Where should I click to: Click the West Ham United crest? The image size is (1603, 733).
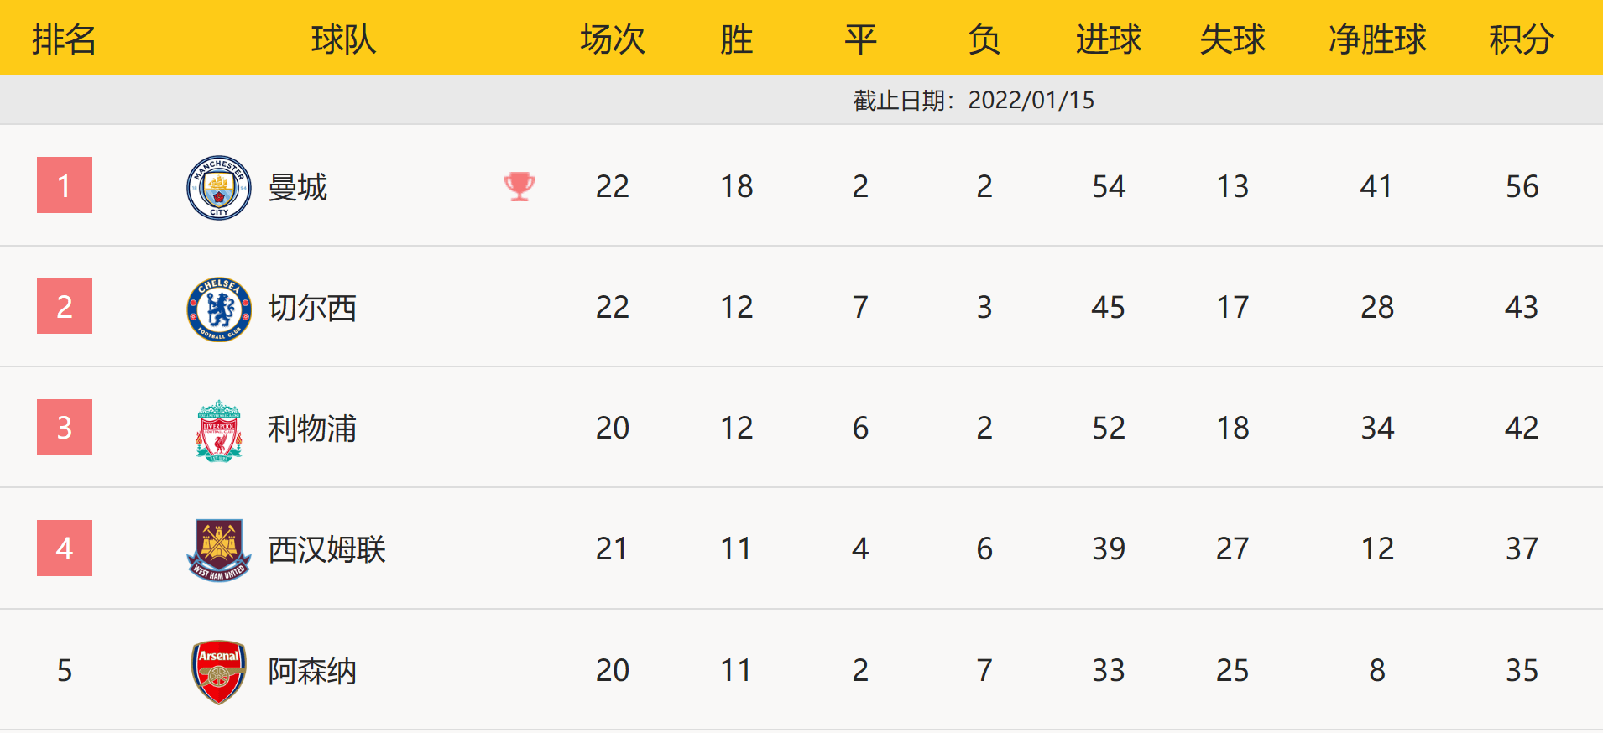(218, 550)
